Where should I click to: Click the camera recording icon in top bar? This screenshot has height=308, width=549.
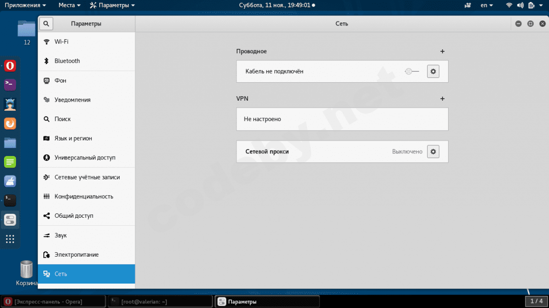(x=468, y=5)
